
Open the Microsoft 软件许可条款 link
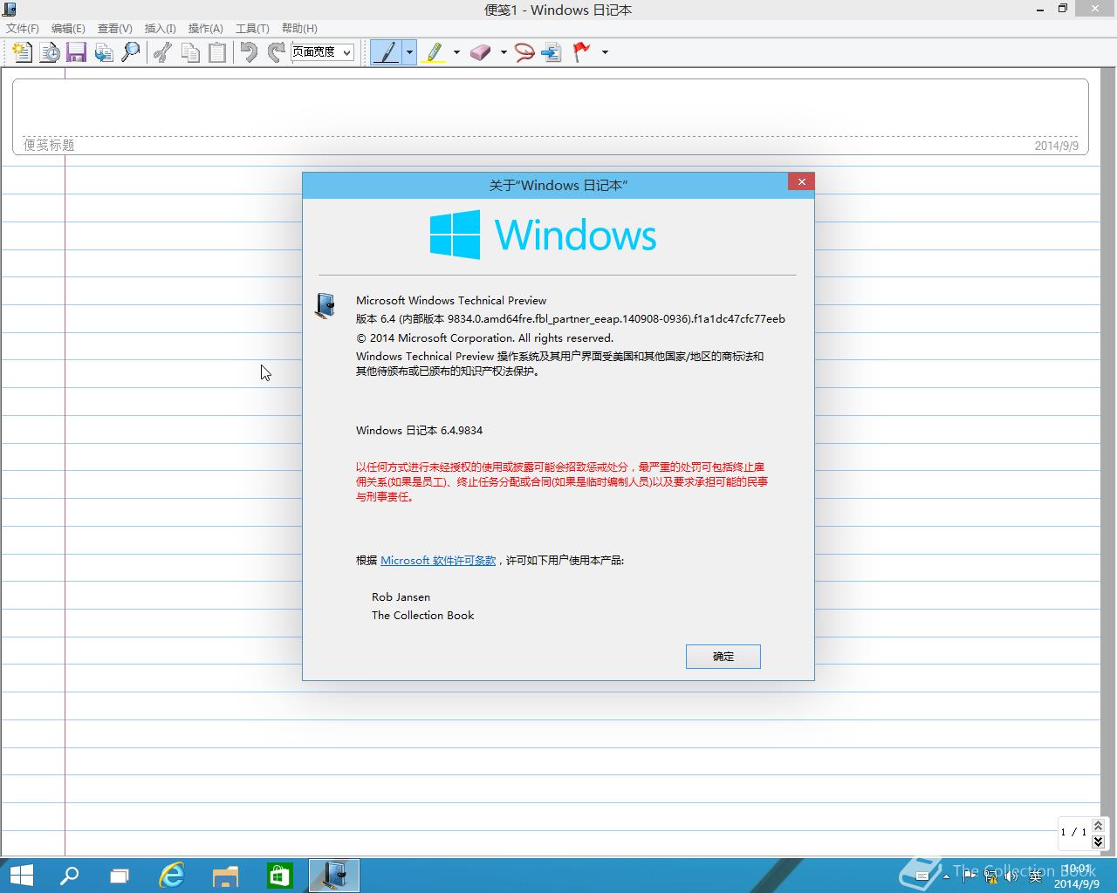438,561
